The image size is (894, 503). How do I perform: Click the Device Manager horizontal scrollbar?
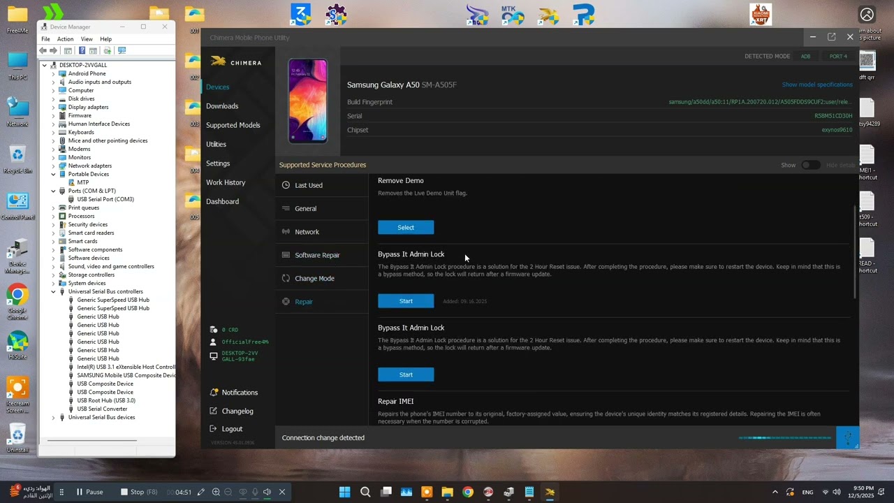tap(92, 441)
